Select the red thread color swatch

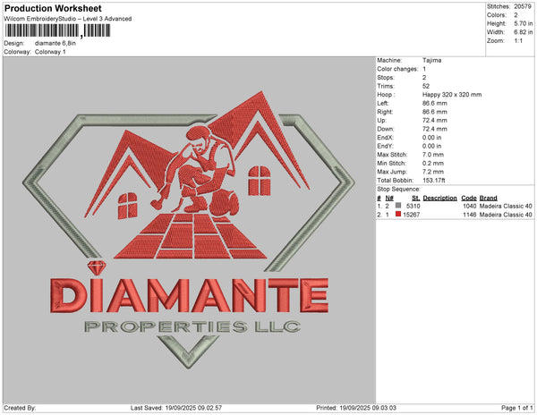(x=396, y=215)
